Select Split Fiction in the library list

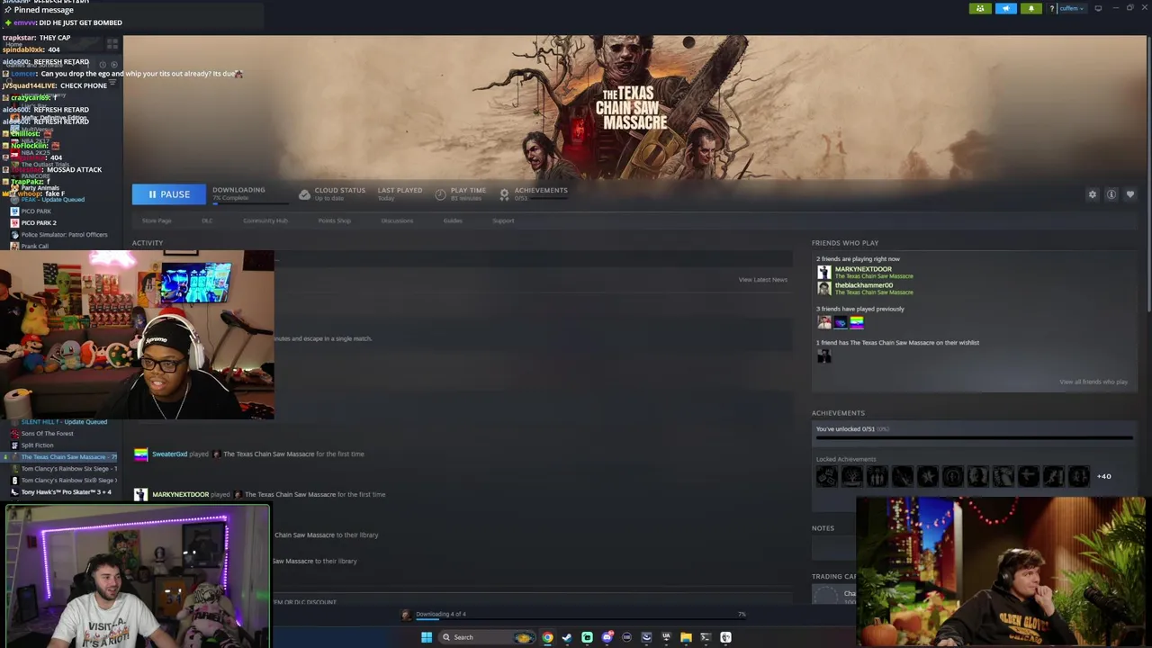click(37, 445)
